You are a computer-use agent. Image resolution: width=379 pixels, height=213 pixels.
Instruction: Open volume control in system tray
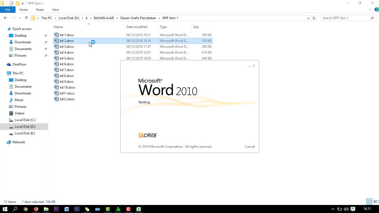point(346,209)
